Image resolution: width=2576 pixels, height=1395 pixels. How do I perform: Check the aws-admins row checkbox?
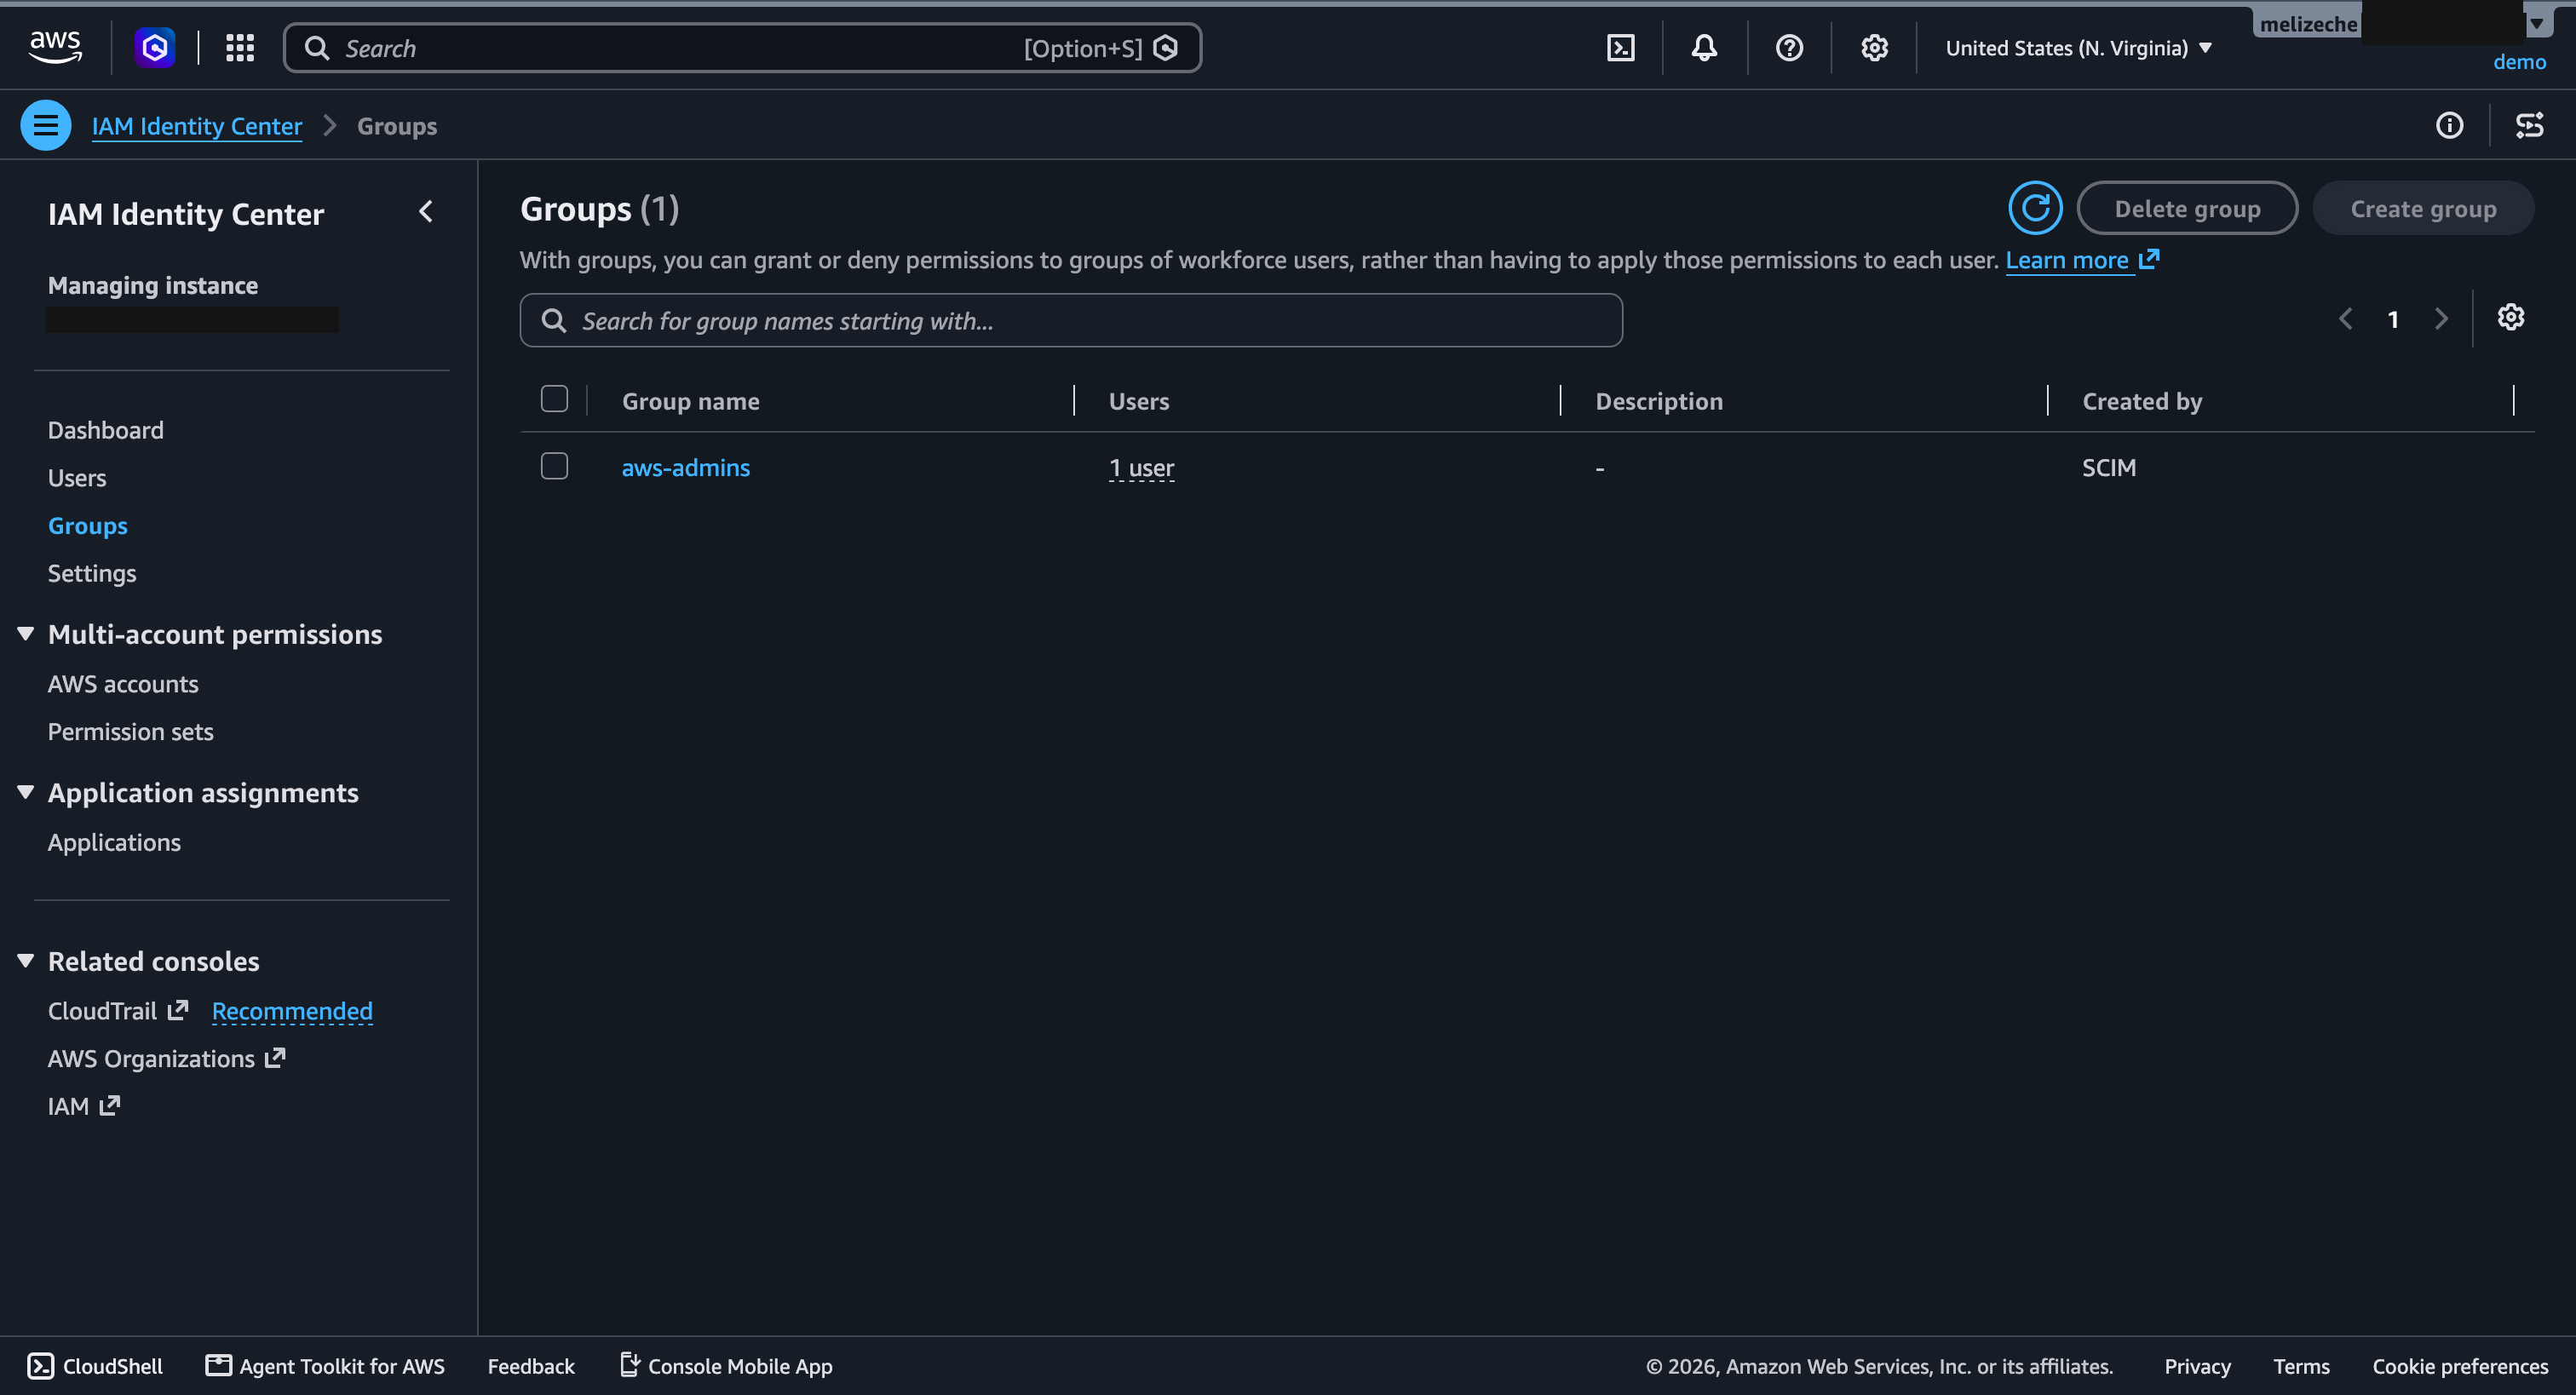point(554,466)
